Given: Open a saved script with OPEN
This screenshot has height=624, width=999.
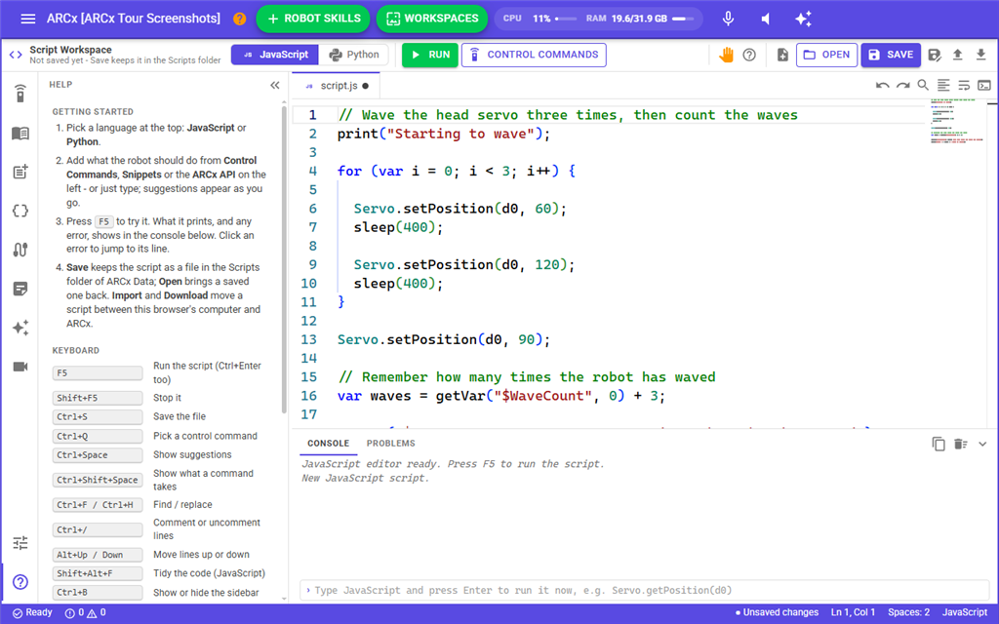Looking at the screenshot, I should click(827, 55).
